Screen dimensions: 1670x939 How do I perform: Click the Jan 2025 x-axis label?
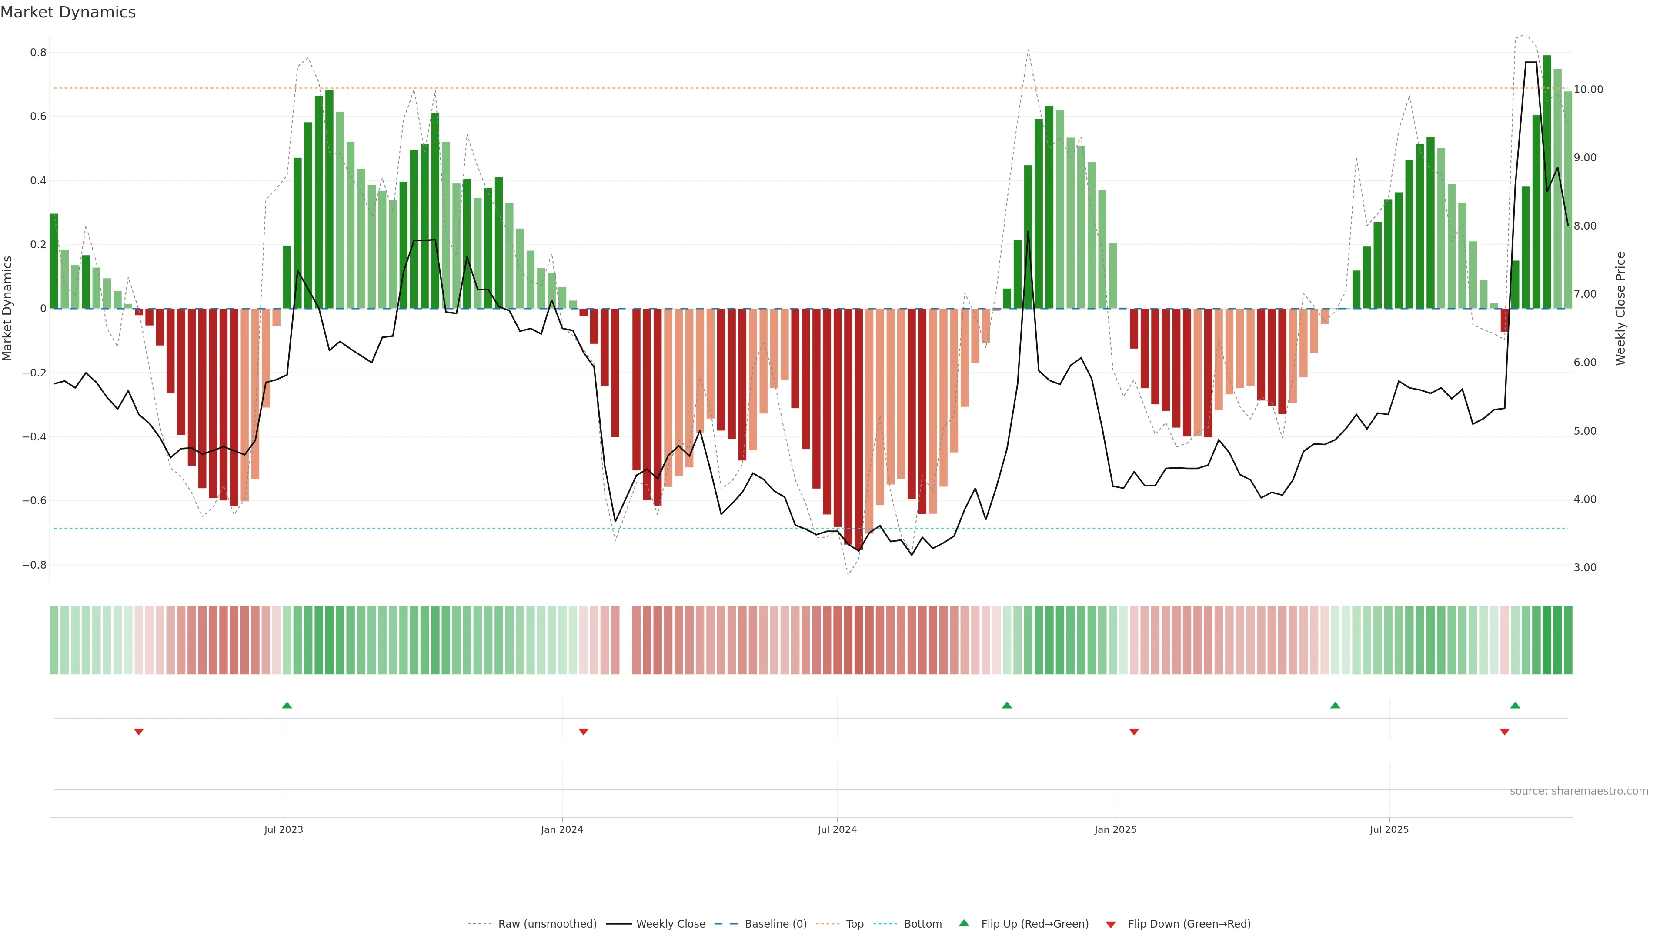click(x=1115, y=829)
